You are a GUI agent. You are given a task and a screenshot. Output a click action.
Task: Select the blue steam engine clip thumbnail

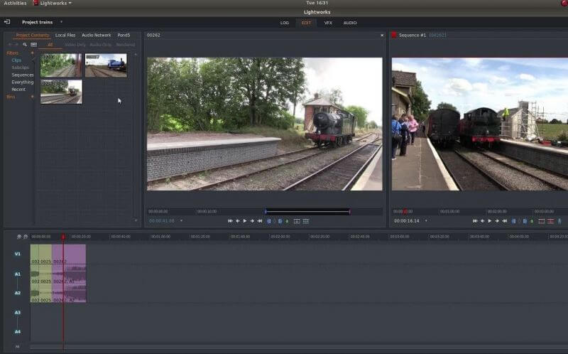click(106, 65)
